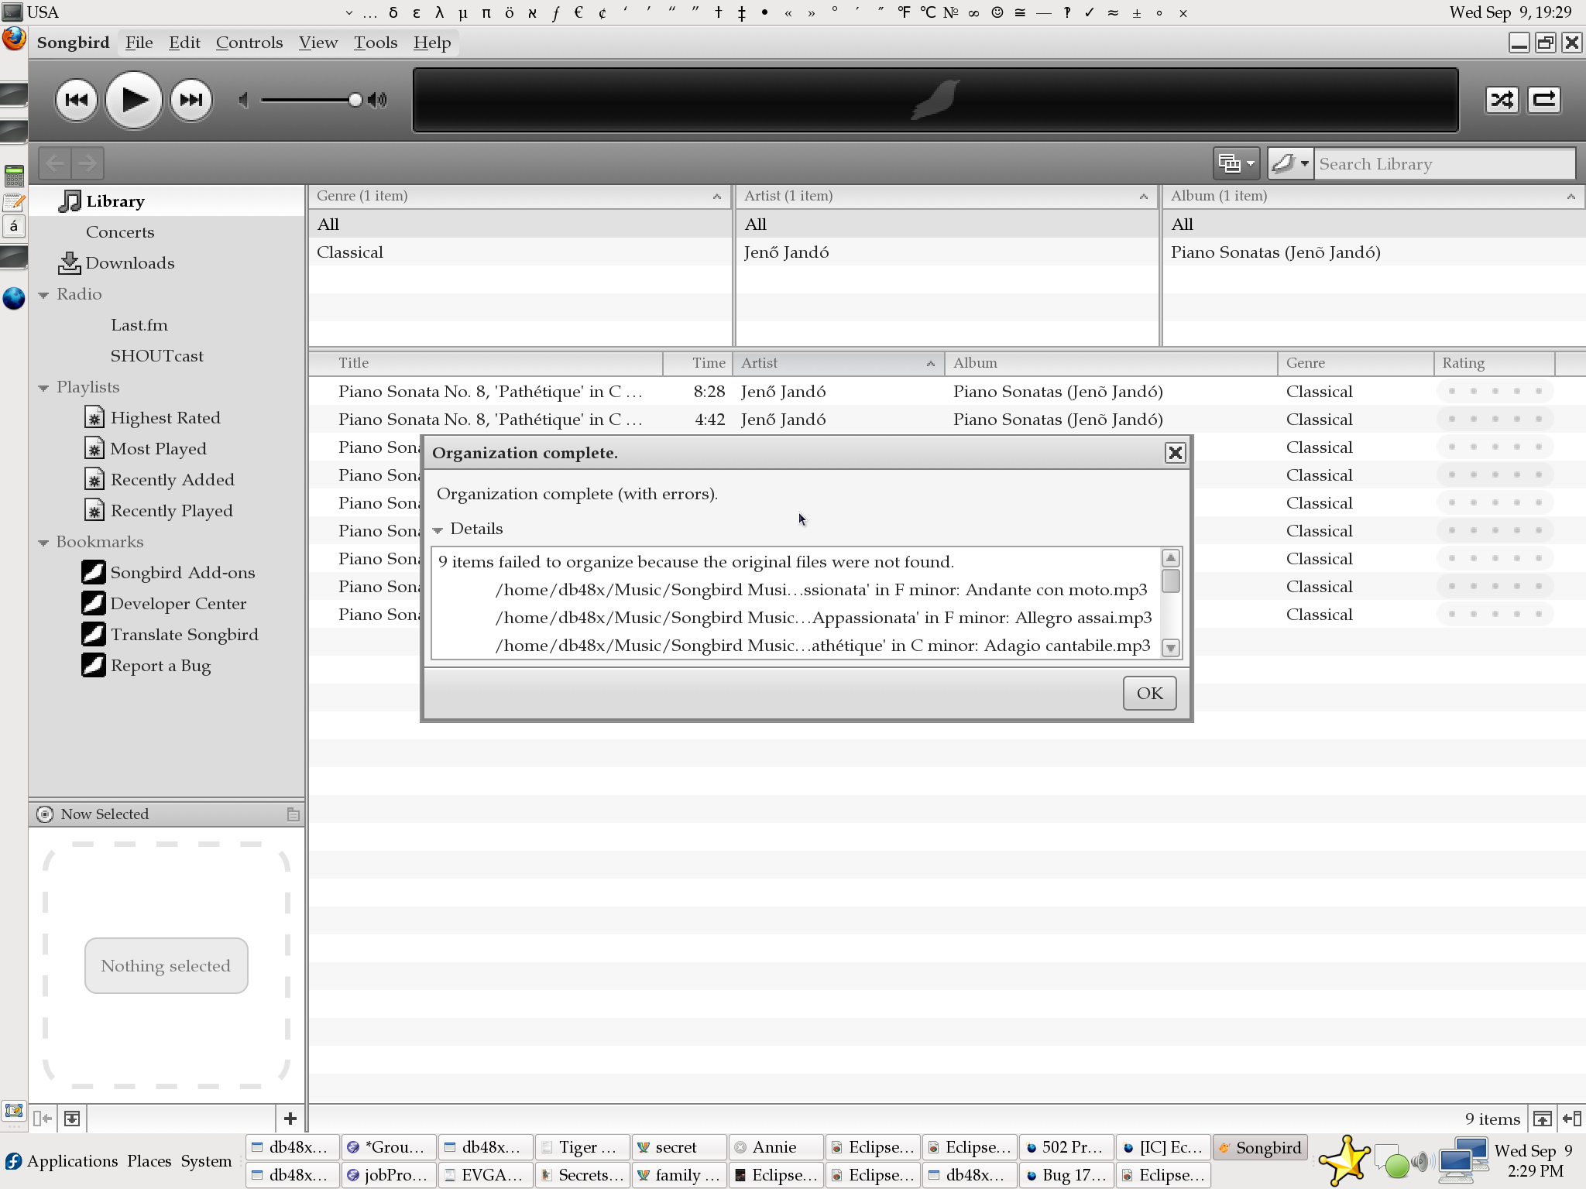The width and height of the screenshot is (1586, 1189).
Task: Open the Edit menu
Action: click(184, 43)
